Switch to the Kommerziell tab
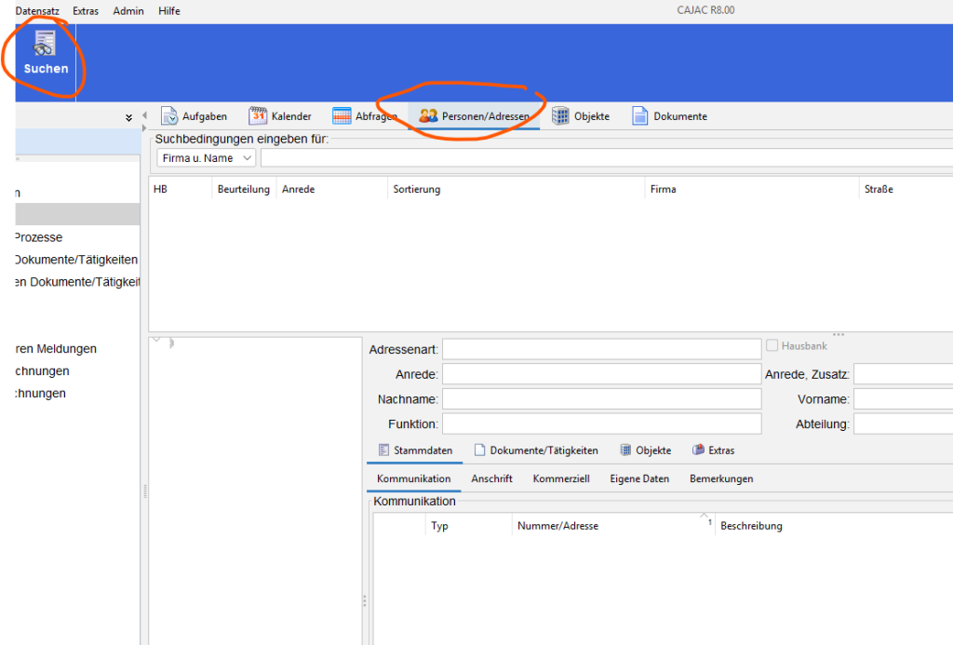 click(x=561, y=478)
